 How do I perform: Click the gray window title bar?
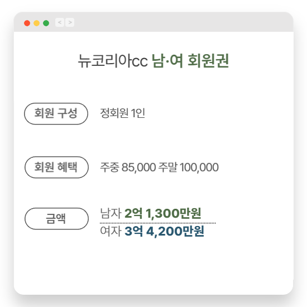tap(153, 22)
